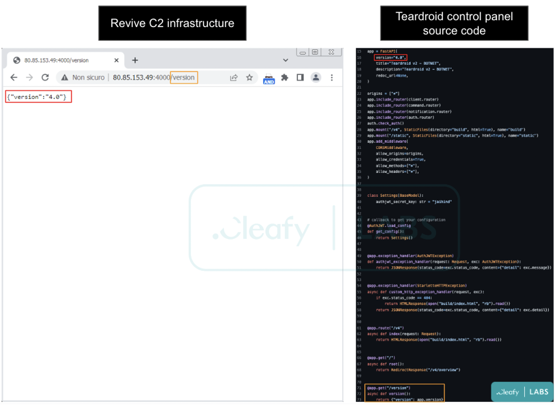Click the class Settings(BaseModel): line
555x406 pixels.
pyautogui.click(x=395, y=196)
